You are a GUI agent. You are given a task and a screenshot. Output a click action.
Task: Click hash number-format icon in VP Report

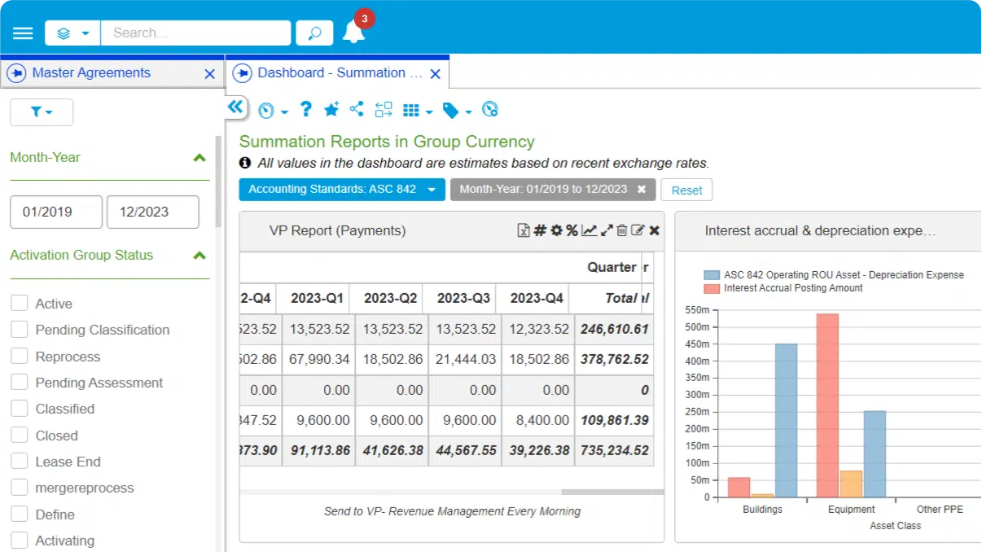pos(540,231)
